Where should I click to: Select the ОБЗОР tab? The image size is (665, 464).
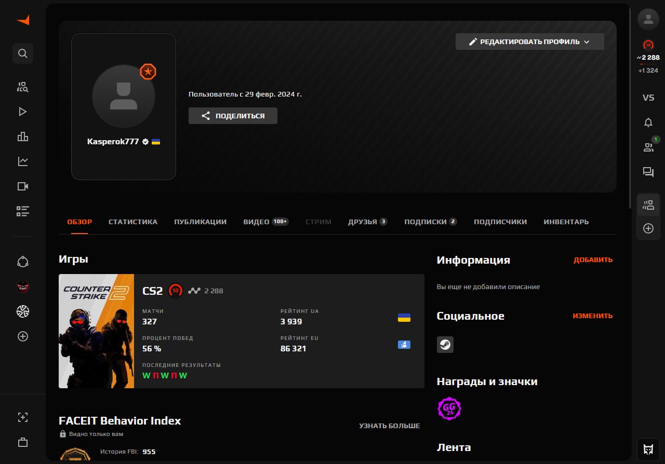(x=79, y=222)
